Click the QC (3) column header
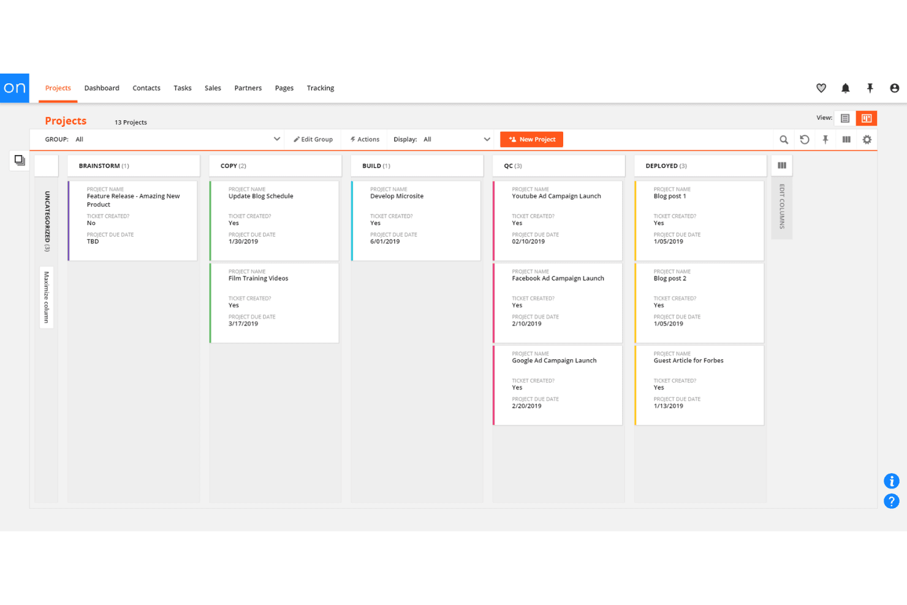 point(559,166)
